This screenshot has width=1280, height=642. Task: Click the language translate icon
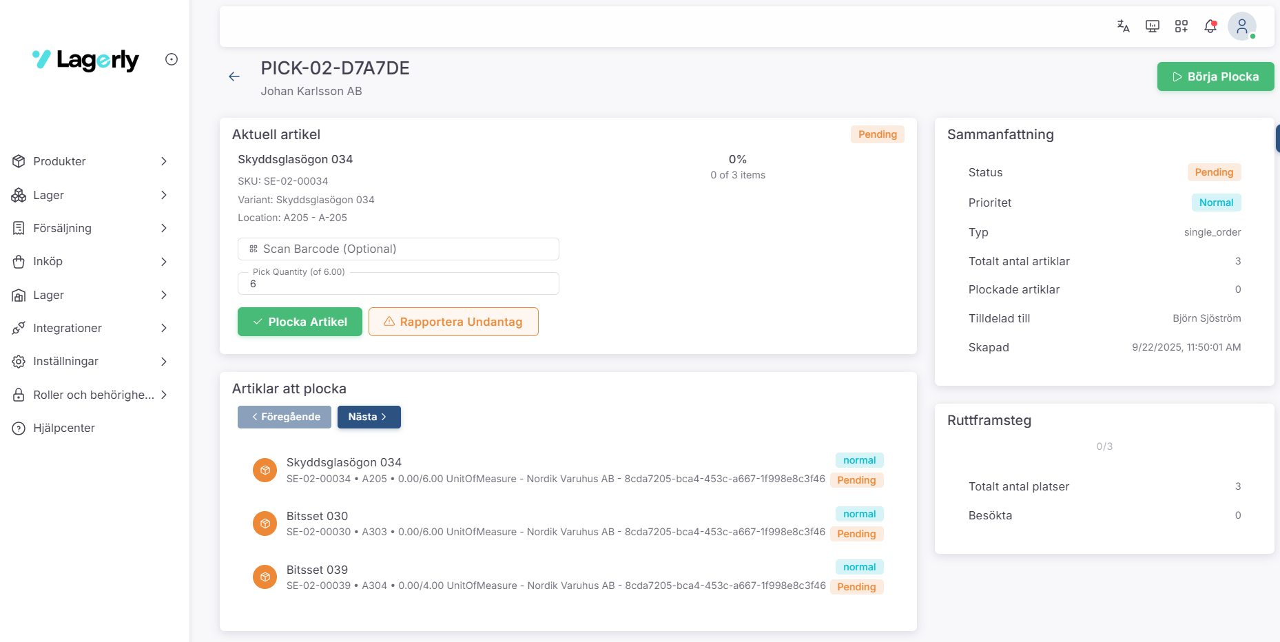coord(1123,26)
